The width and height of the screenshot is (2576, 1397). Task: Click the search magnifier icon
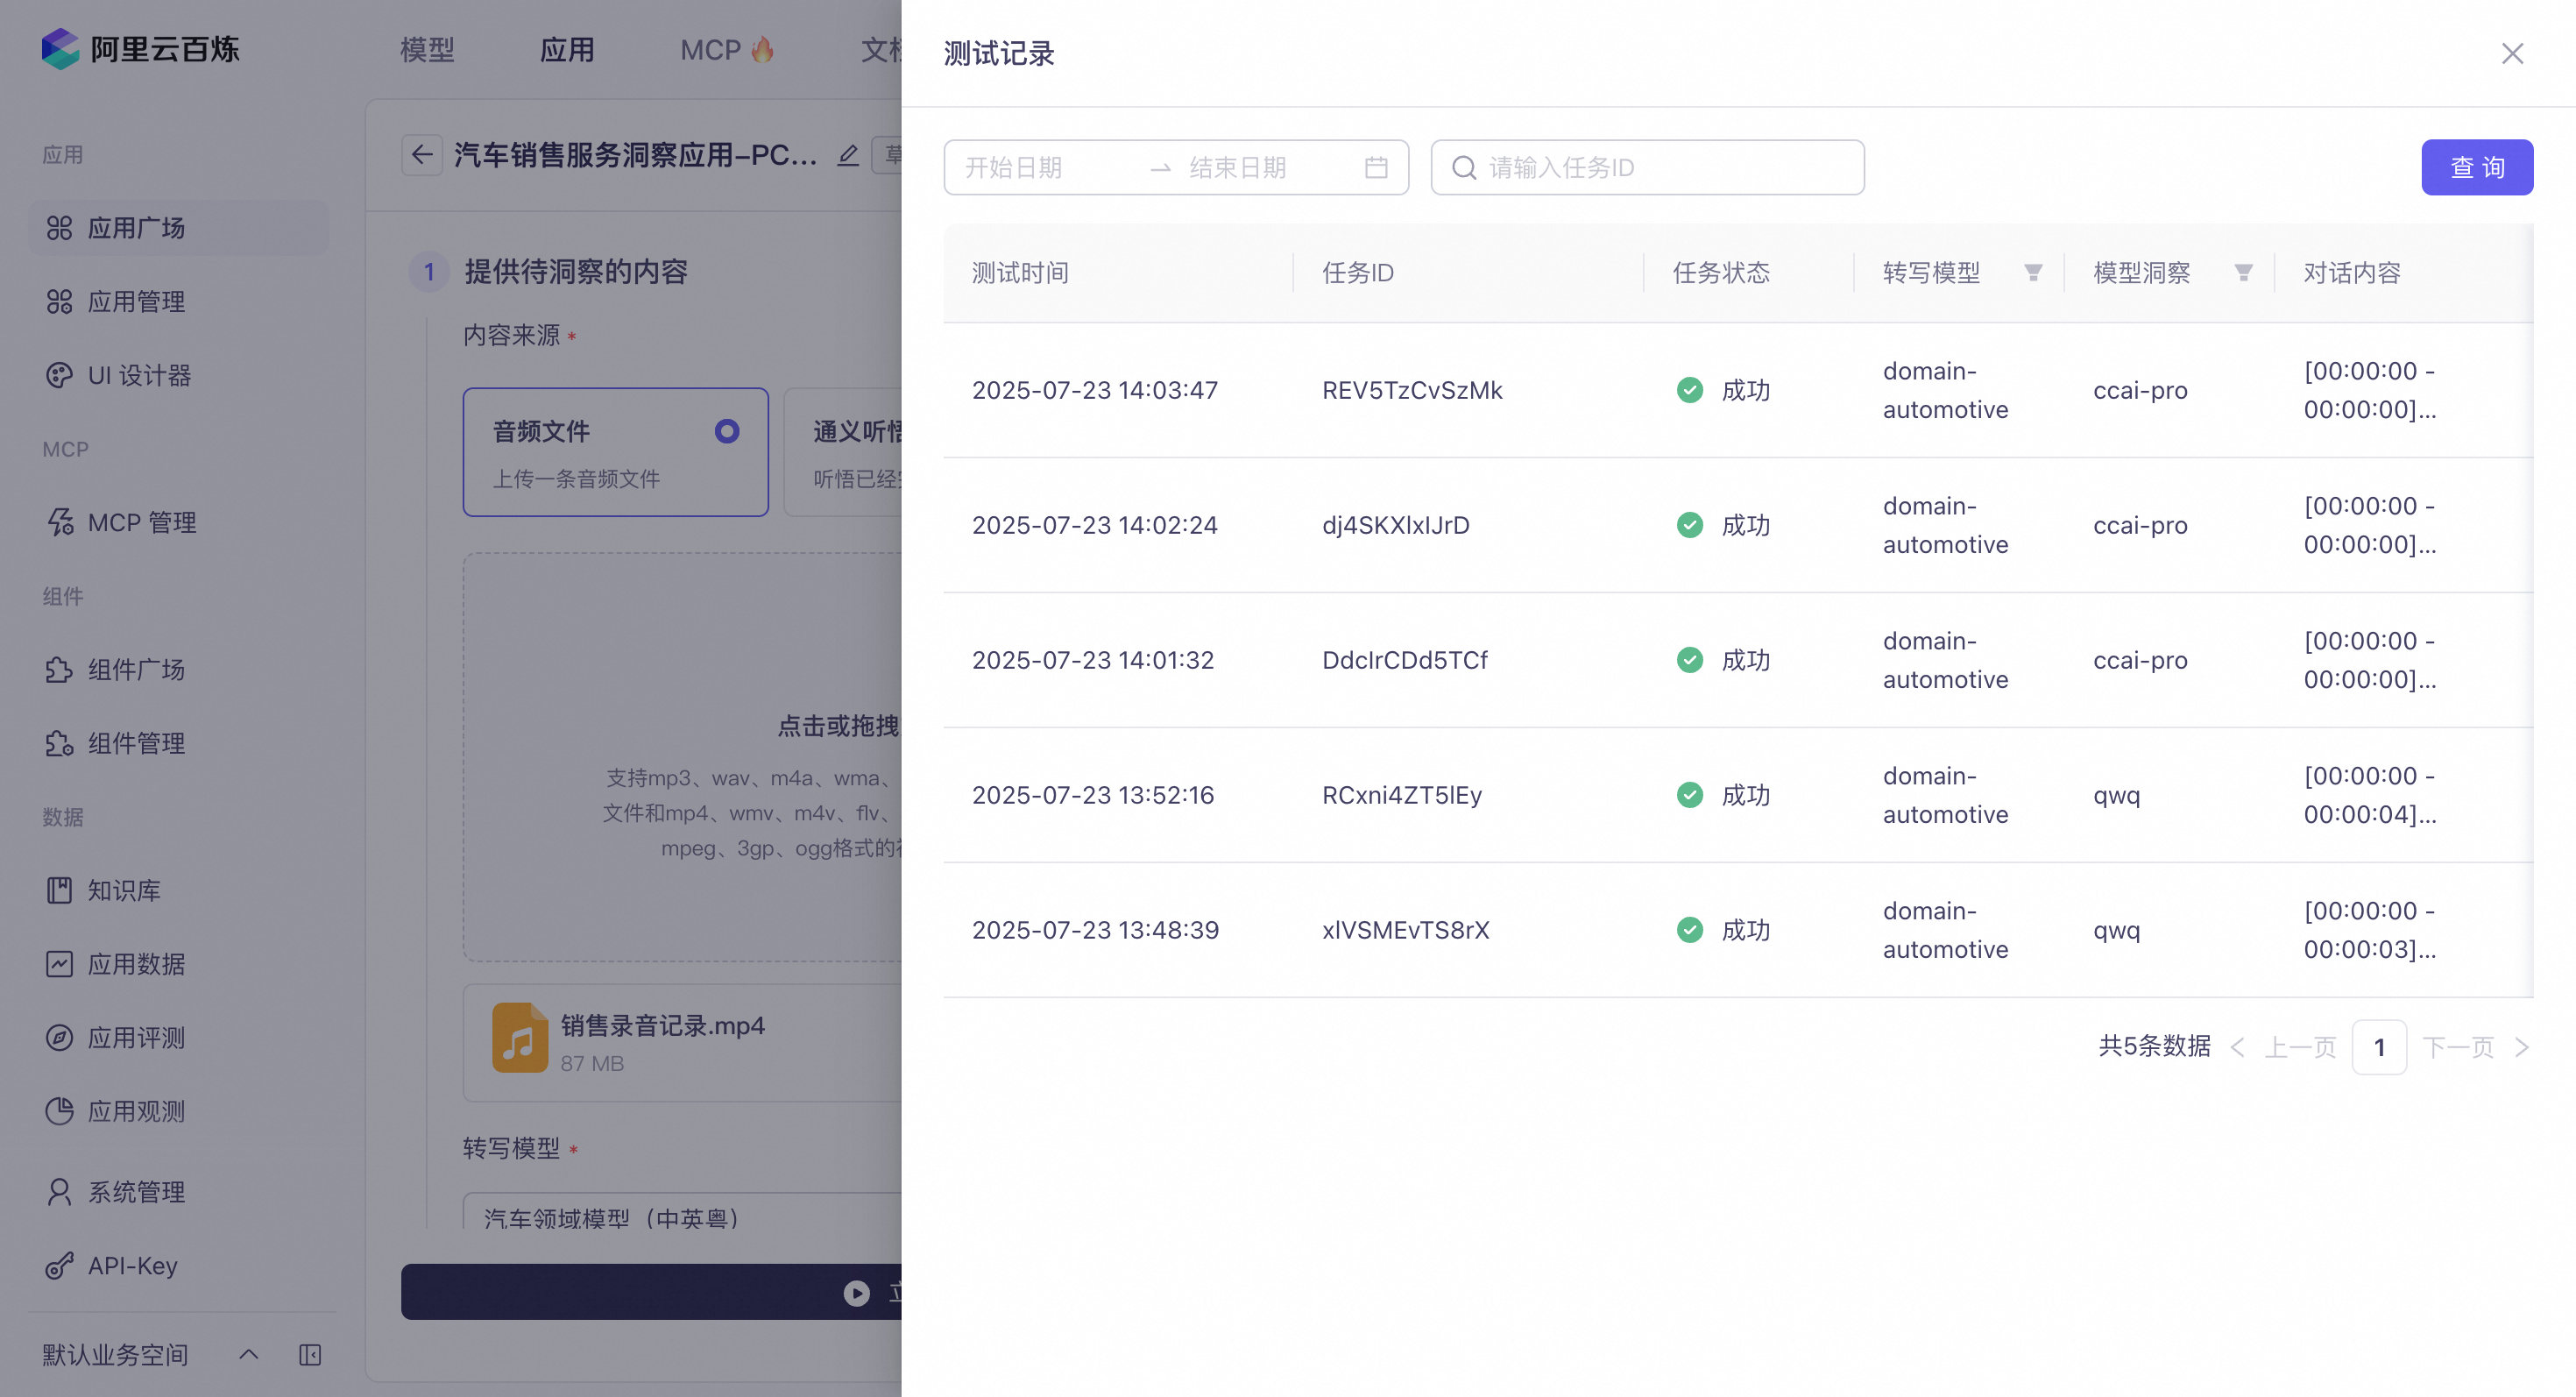tap(1463, 167)
